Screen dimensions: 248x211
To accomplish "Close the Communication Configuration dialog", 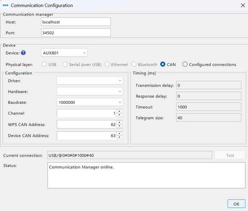I will tap(241, 5).
